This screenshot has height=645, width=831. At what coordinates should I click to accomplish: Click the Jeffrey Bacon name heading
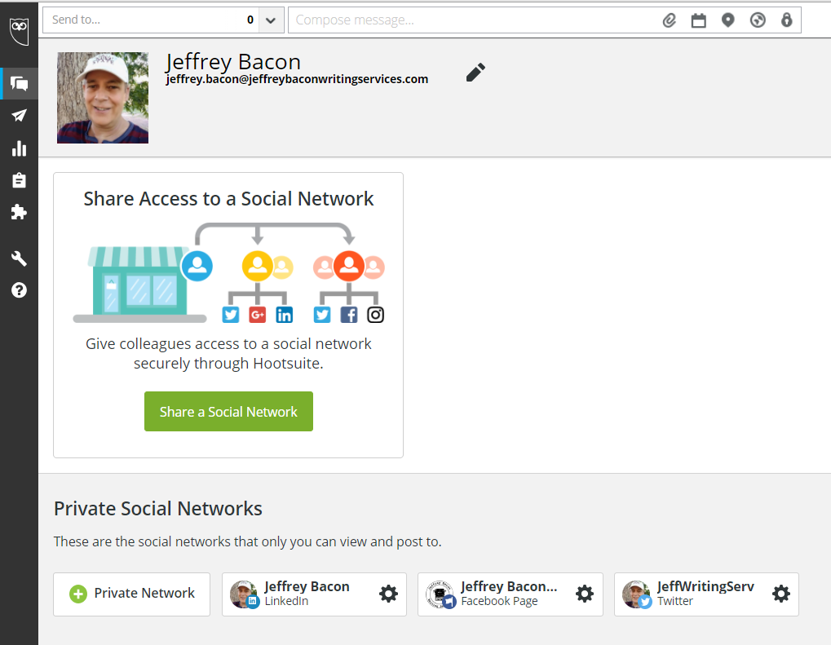232,62
